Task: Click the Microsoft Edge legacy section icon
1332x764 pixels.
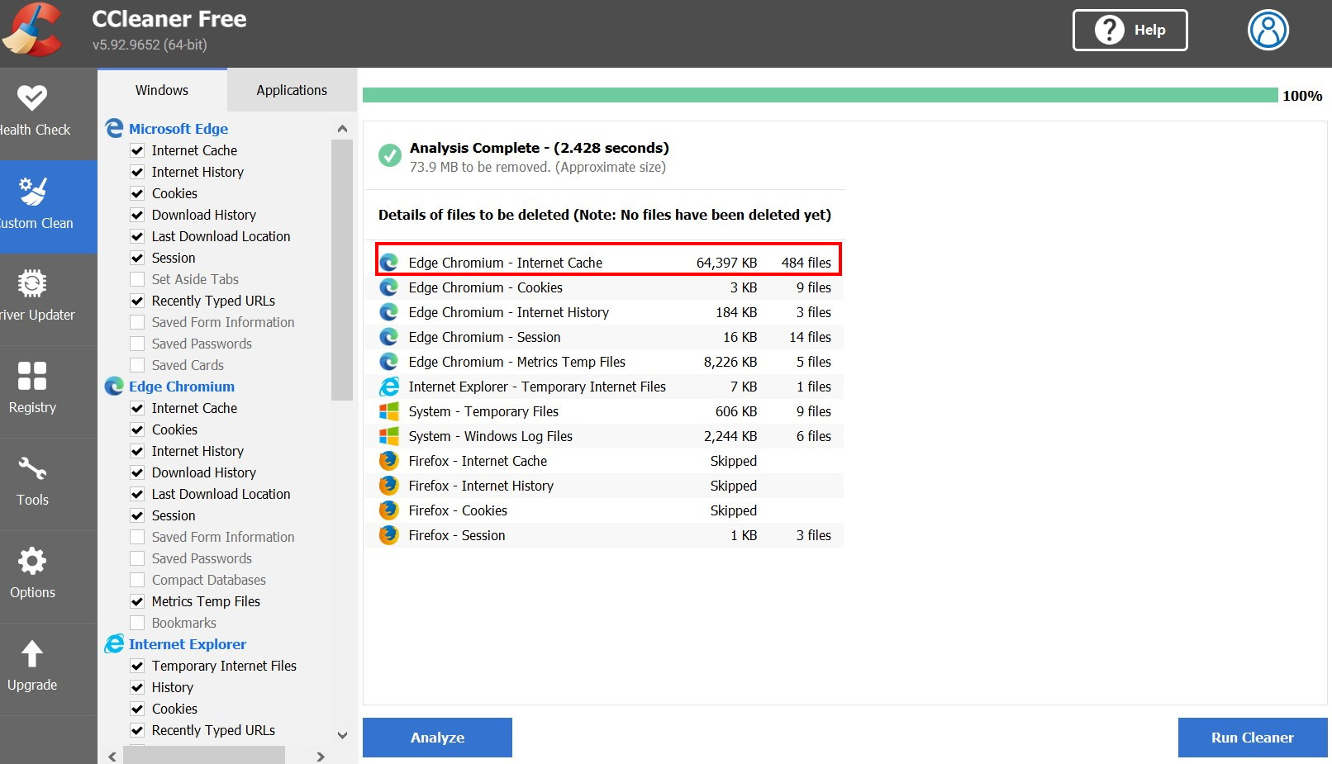Action: tap(114, 129)
